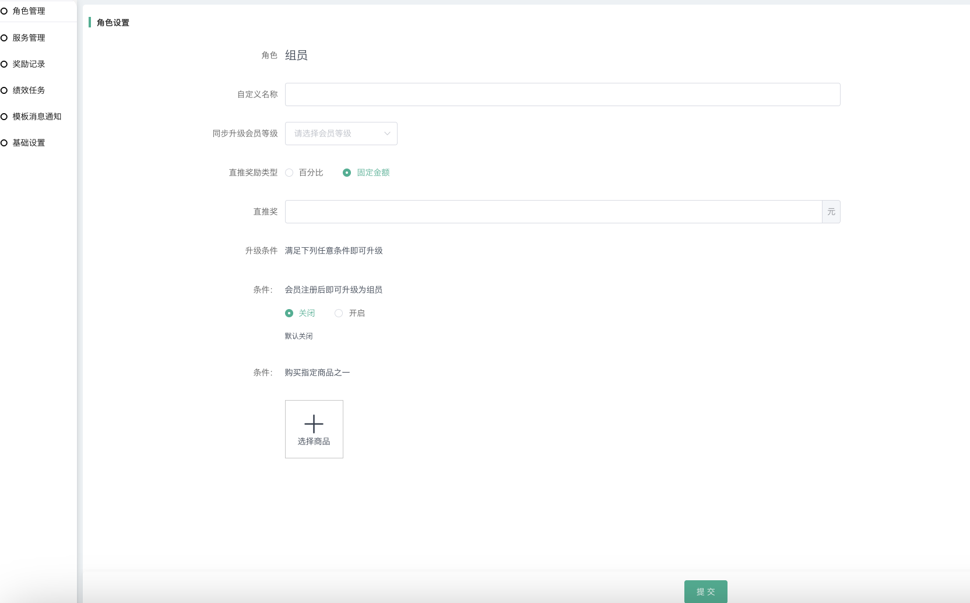Open 奖励记录 in the sidebar
Viewport: 970px width, 603px height.
[29, 64]
